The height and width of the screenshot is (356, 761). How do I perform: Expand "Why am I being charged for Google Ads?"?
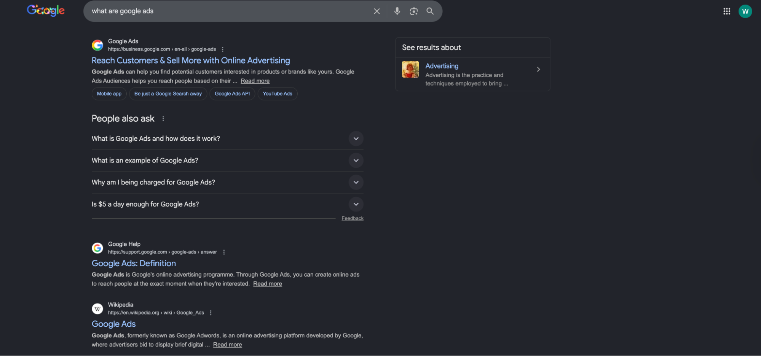356,183
